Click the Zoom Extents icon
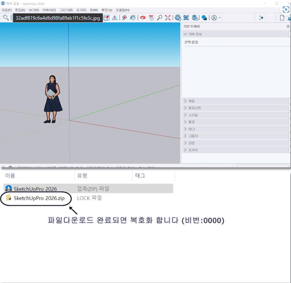The image size is (291, 283). [168, 18]
